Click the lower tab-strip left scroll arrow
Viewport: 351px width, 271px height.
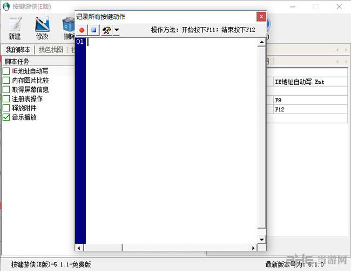(x=337, y=61)
